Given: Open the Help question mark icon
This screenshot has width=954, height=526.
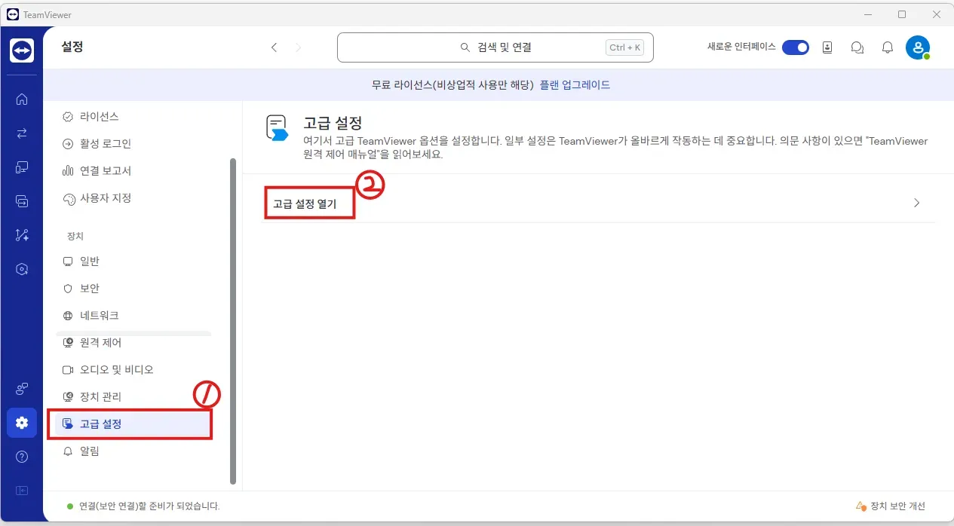Looking at the screenshot, I should click(x=22, y=457).
